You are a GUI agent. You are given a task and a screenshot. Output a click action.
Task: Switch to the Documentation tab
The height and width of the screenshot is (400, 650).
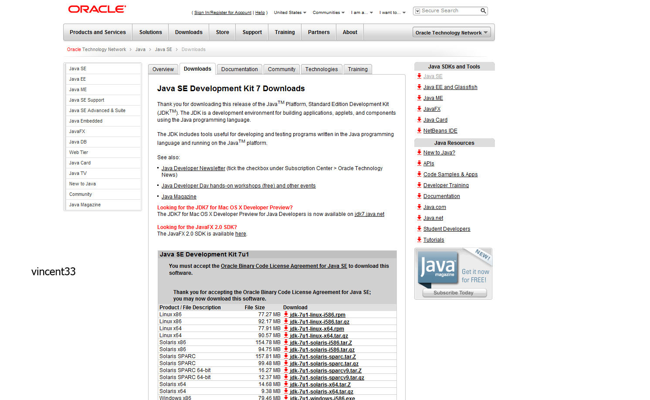[239, 69]
